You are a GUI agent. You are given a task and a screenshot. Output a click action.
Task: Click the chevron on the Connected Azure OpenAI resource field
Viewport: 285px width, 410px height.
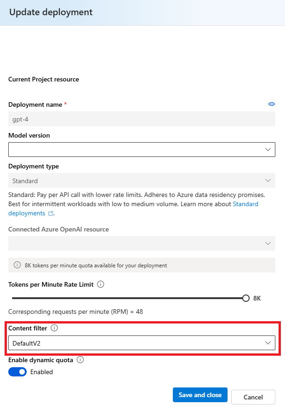pos(268,243)
